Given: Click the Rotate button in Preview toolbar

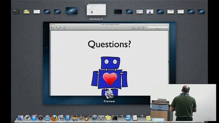Looking at the screenshot, I should point(139,27).
